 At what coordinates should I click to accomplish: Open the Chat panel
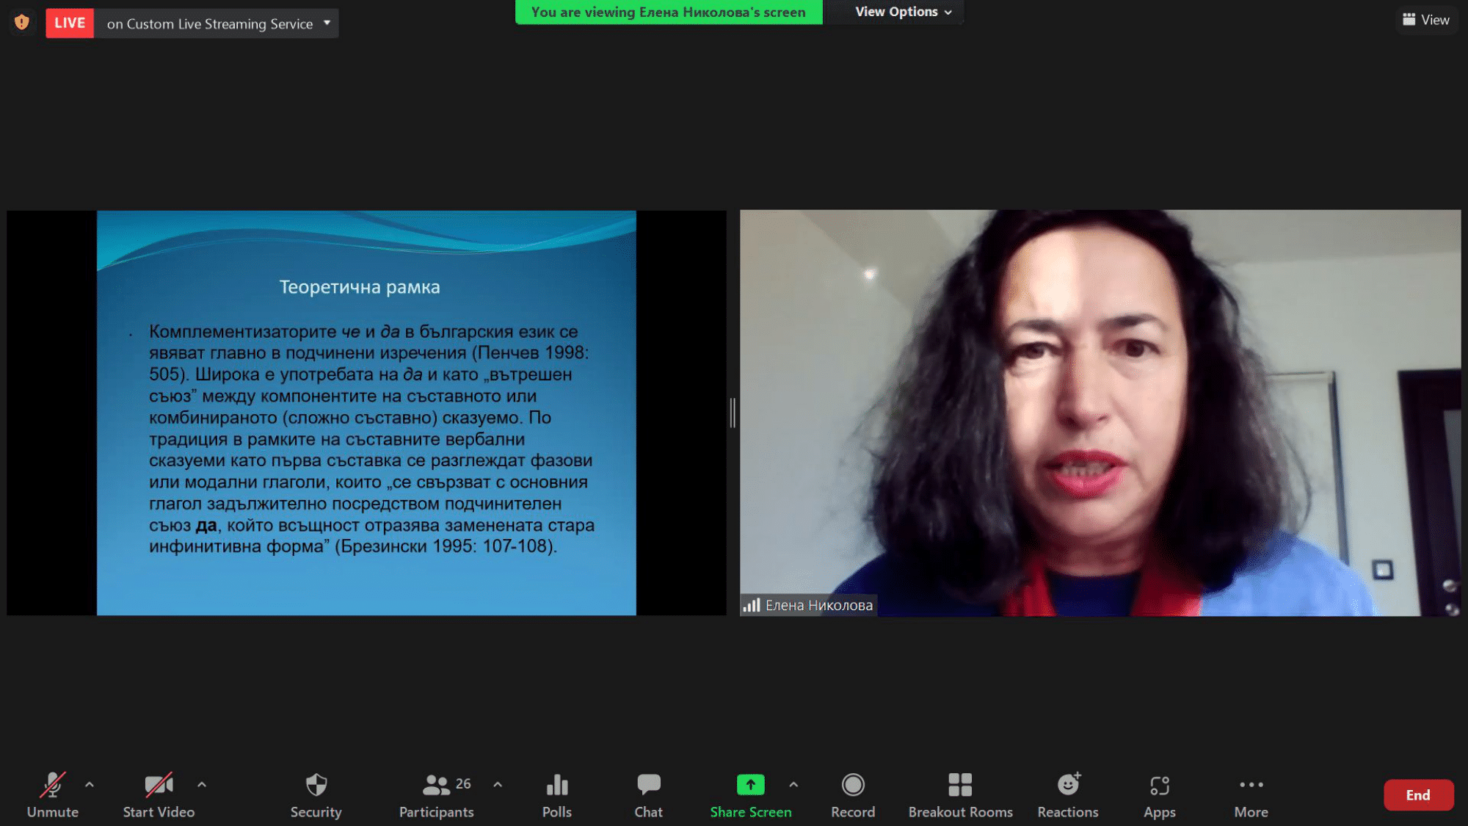(648, 794)
